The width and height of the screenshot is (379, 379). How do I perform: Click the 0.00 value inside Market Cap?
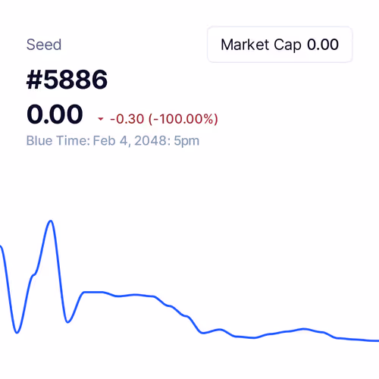pyautogui.click(x=323, y=45)
